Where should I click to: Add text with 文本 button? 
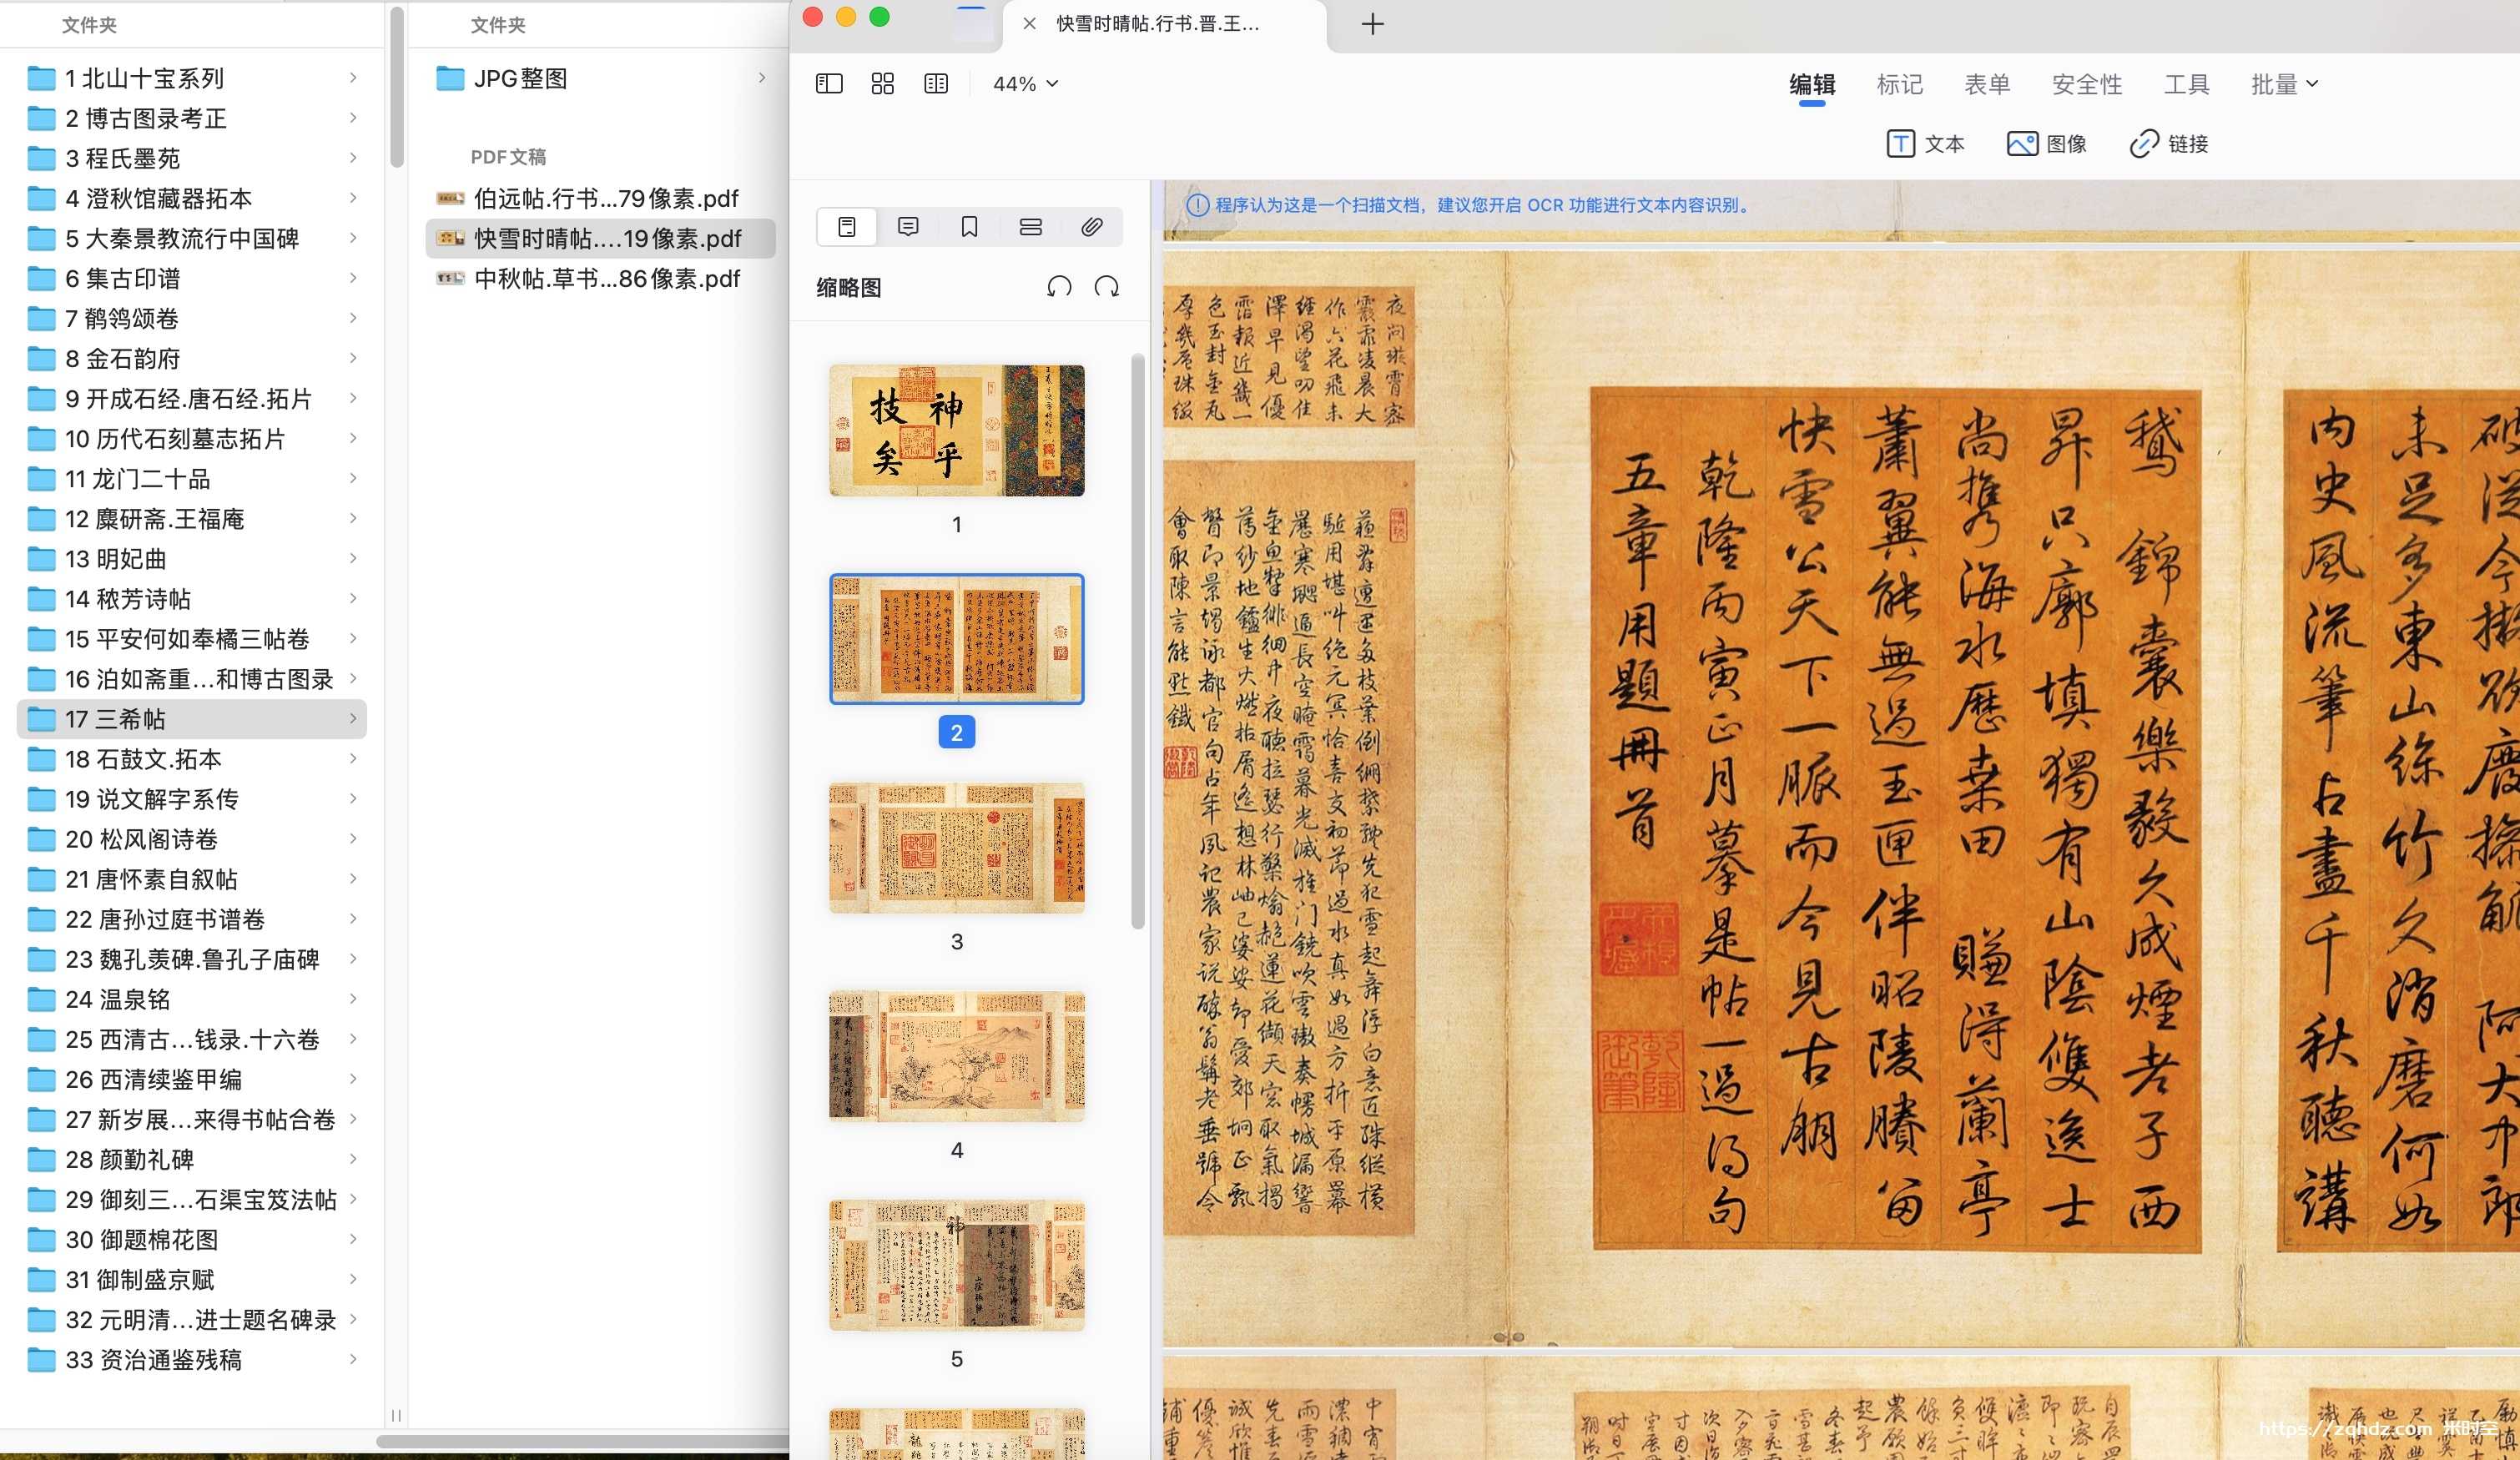tap(1925, 144)
